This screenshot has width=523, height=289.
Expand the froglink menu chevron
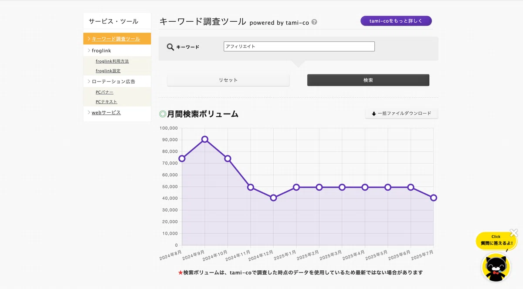pos(89,50)
